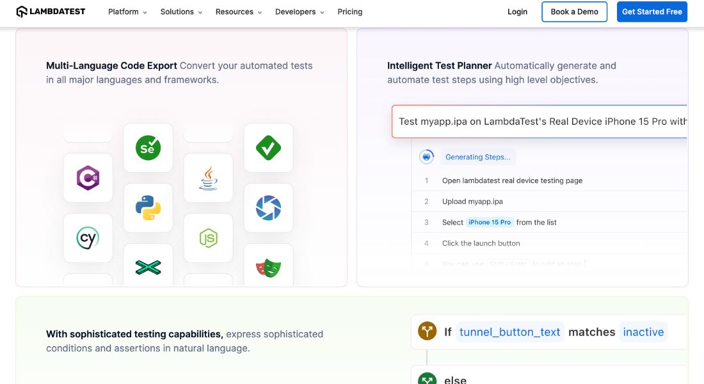Click the iPhone 15 Pro tag
The height and width of the screenshot is (384, 704).
490,222
